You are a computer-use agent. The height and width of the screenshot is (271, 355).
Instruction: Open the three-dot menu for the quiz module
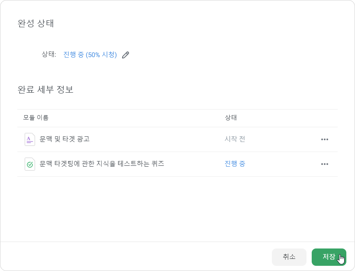[x=324, y=164]
